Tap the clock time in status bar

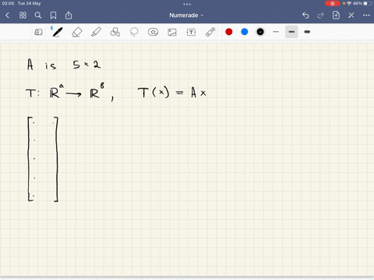coord(8,3)
